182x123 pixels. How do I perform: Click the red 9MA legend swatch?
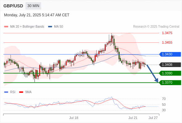pyautogui.click(x=21, y=92)
